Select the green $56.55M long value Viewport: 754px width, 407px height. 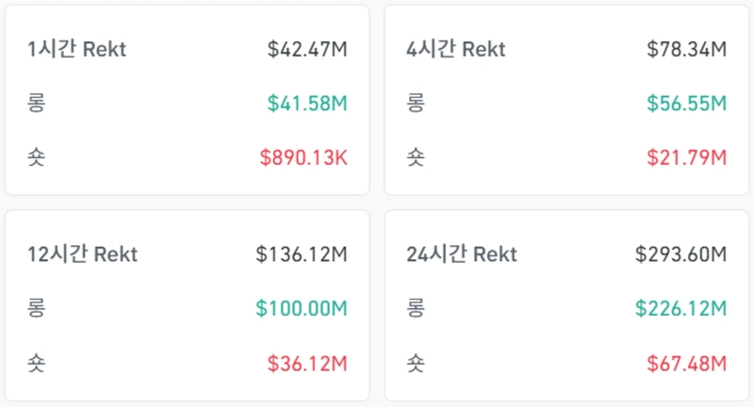[686, 104]
